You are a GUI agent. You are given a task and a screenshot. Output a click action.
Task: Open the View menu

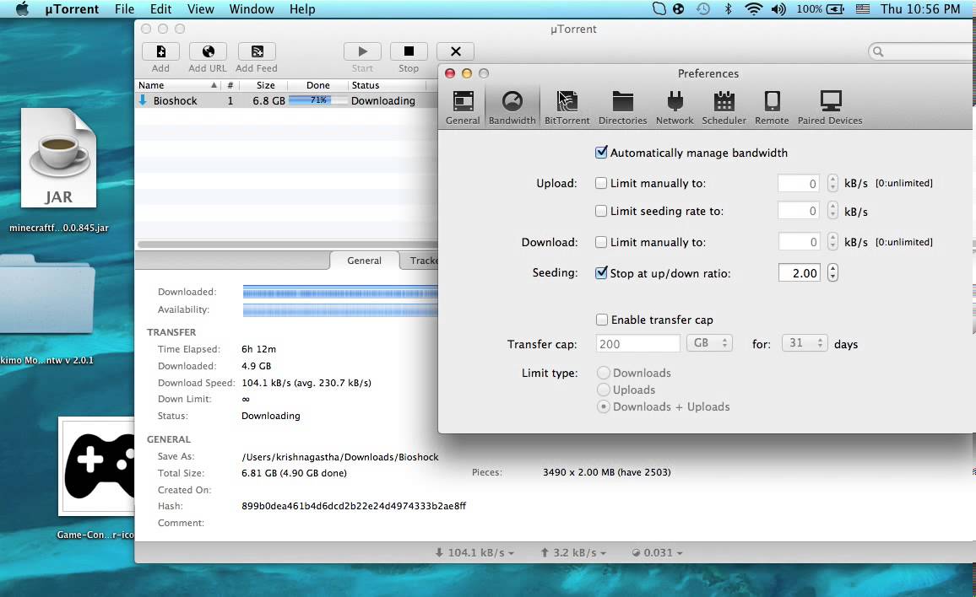(x=200, y=9)
